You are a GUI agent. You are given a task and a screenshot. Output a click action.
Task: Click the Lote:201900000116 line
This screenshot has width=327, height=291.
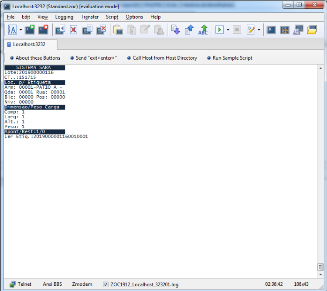coord(29,72)
